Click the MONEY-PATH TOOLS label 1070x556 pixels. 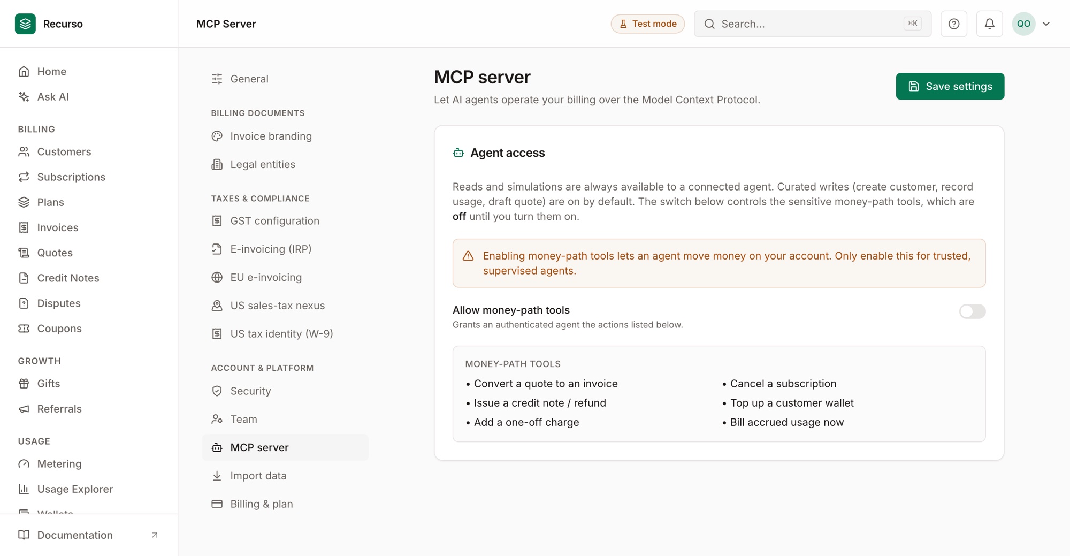[x=513, y=364]
